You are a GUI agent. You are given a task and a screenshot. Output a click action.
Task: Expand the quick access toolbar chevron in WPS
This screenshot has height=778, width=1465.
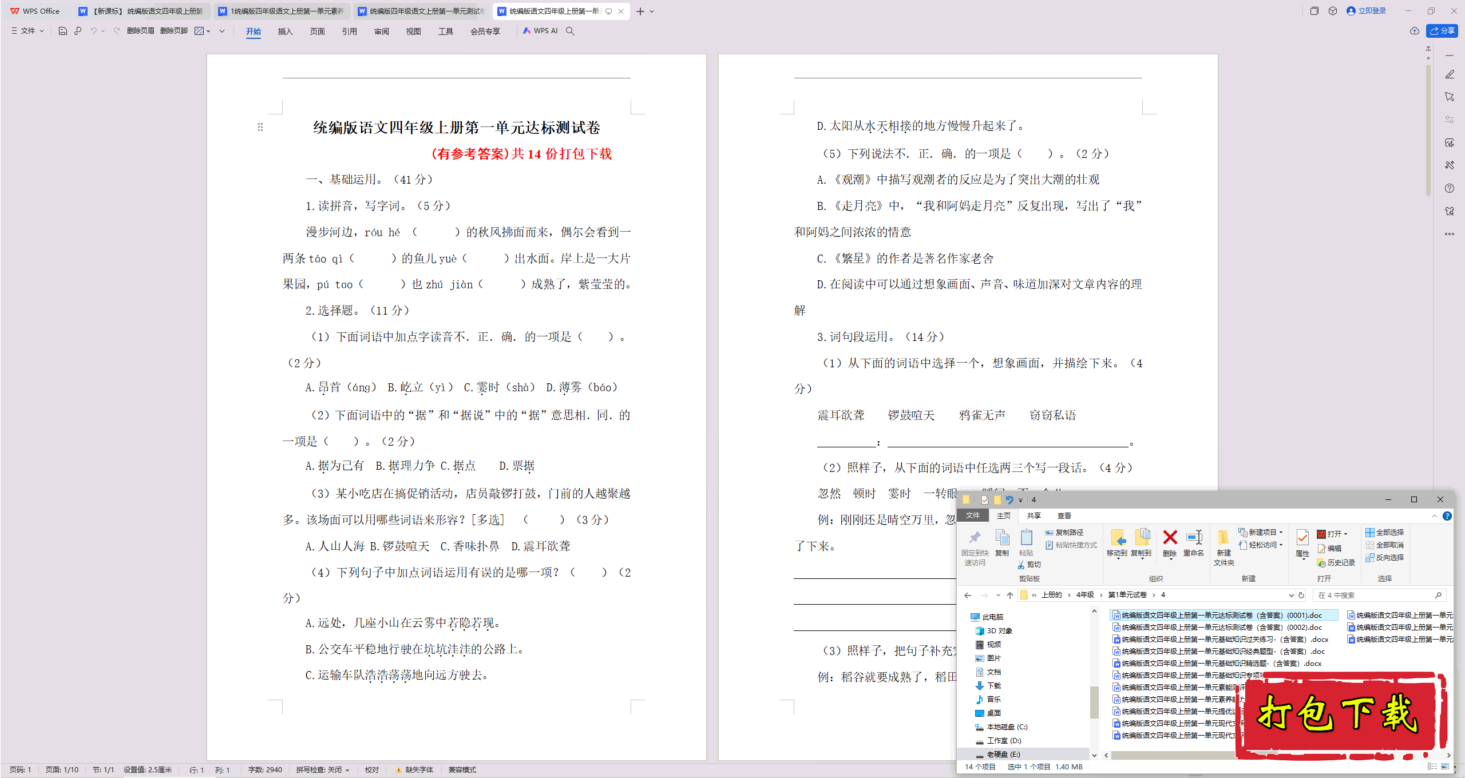[222, 31]
